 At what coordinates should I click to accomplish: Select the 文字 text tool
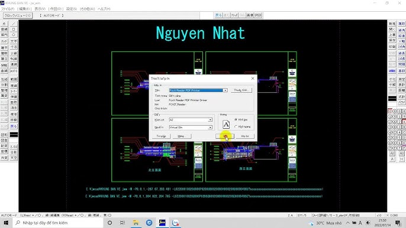(x=14, y=41)
